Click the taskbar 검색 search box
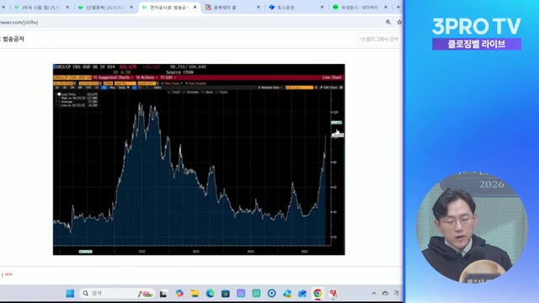Viewport: 539px width, 303px height. (x=117, y=294)
